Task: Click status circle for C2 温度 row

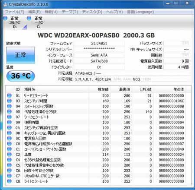Action: [x=9, y=154]
